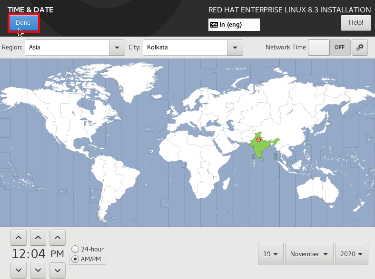Increase the hour with up arrow
Image resolution: width=375 pixels, height=279 pixels.
pos(19,238)
